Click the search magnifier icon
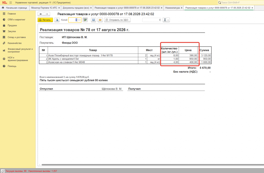264x173 pixels. pyautogui.click(x=219, y=3)
